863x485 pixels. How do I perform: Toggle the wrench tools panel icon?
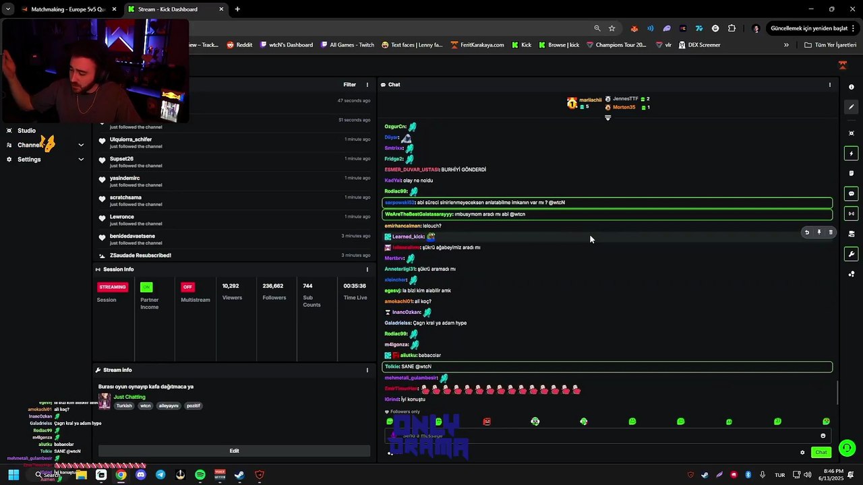[x=852, y=254]
